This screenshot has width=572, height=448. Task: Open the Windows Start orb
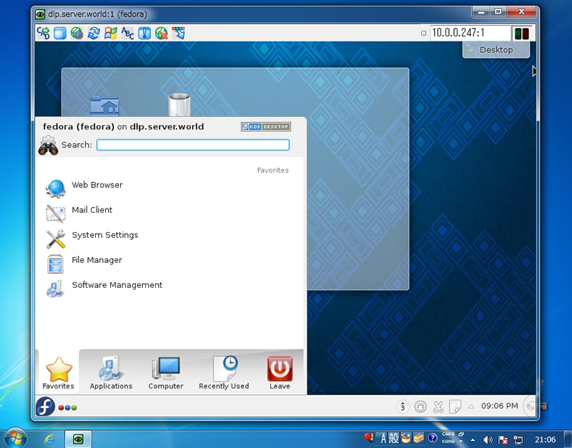coord(15,438)
